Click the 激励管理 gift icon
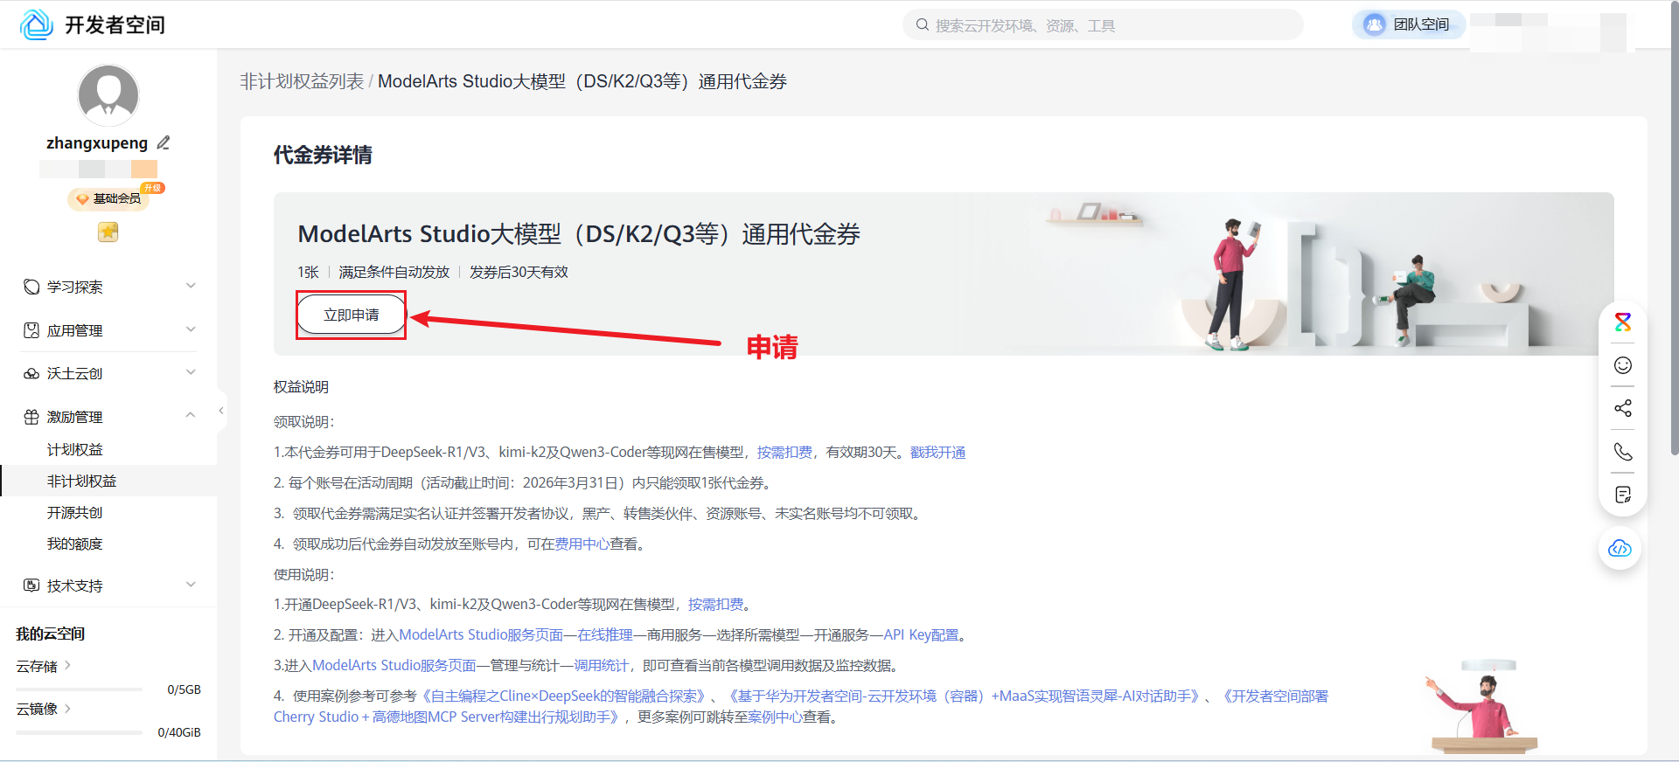 [31, 417]
